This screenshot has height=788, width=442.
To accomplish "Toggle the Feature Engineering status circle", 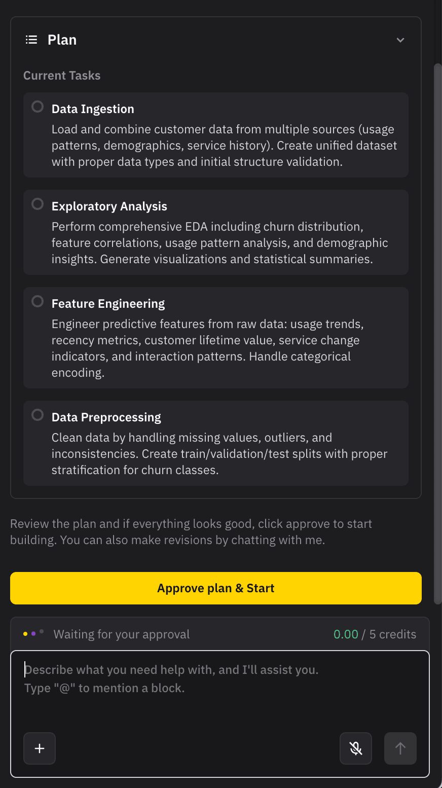I will pos(36,301).
